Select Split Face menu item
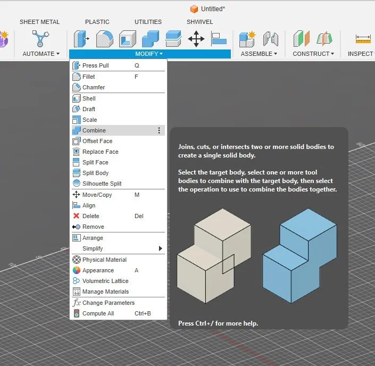Screen dimensions: 375x366 point(119,162)
